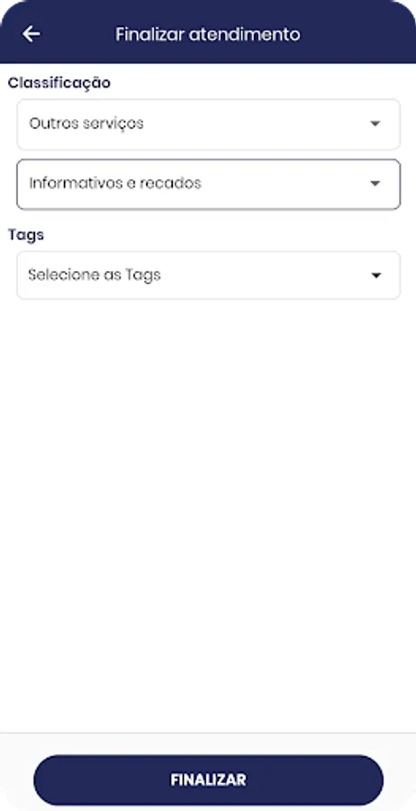Click the Classificação section label
The image size is (416, 811).
pos(59,83)
